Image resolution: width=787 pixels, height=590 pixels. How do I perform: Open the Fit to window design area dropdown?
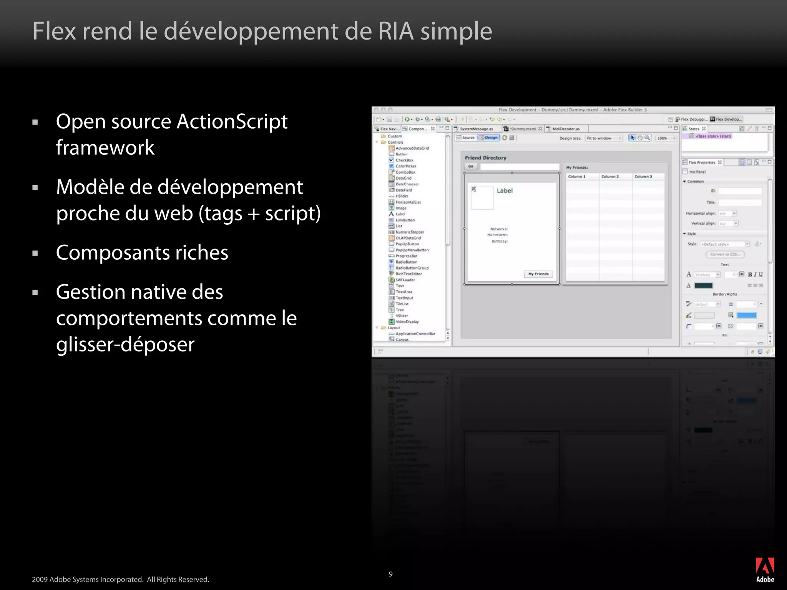604,138
